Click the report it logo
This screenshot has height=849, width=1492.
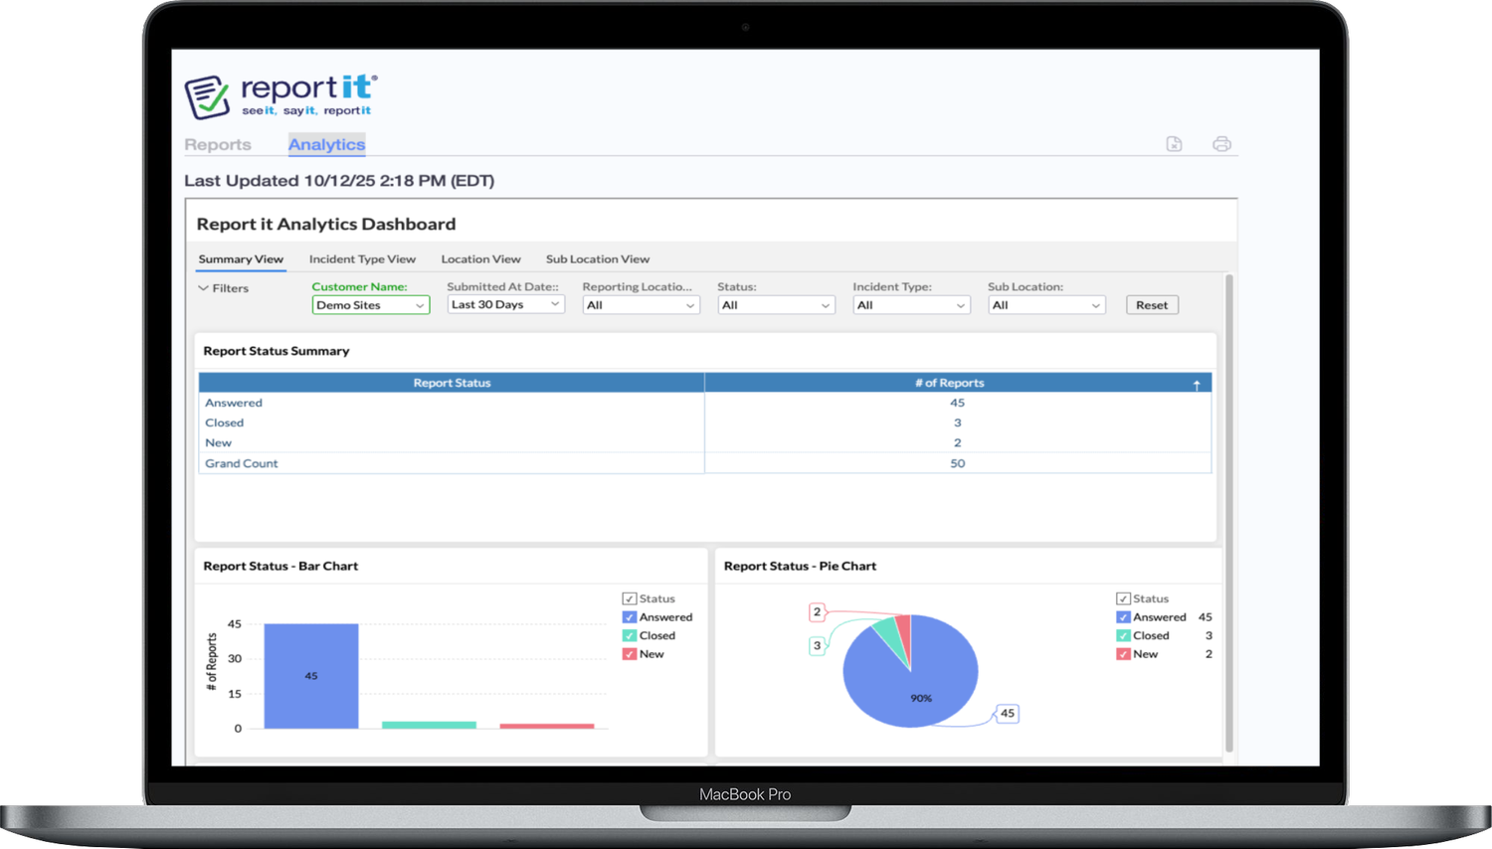coord(281,96)
